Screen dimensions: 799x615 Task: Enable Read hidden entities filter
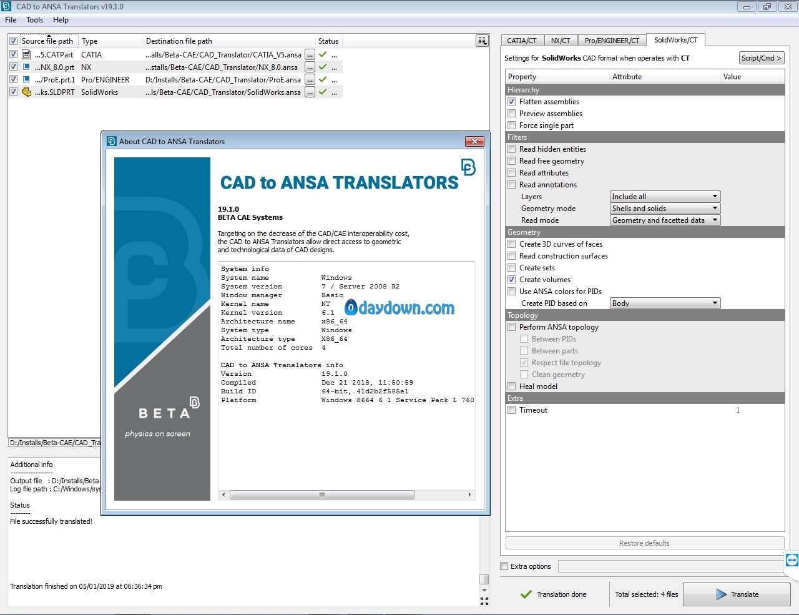[512, 149]
